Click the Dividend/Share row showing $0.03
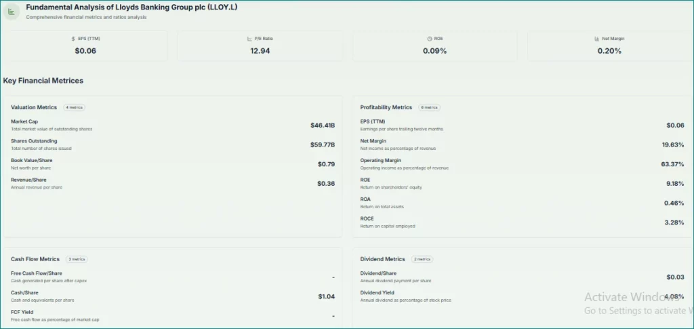 (x=521, y=277)
